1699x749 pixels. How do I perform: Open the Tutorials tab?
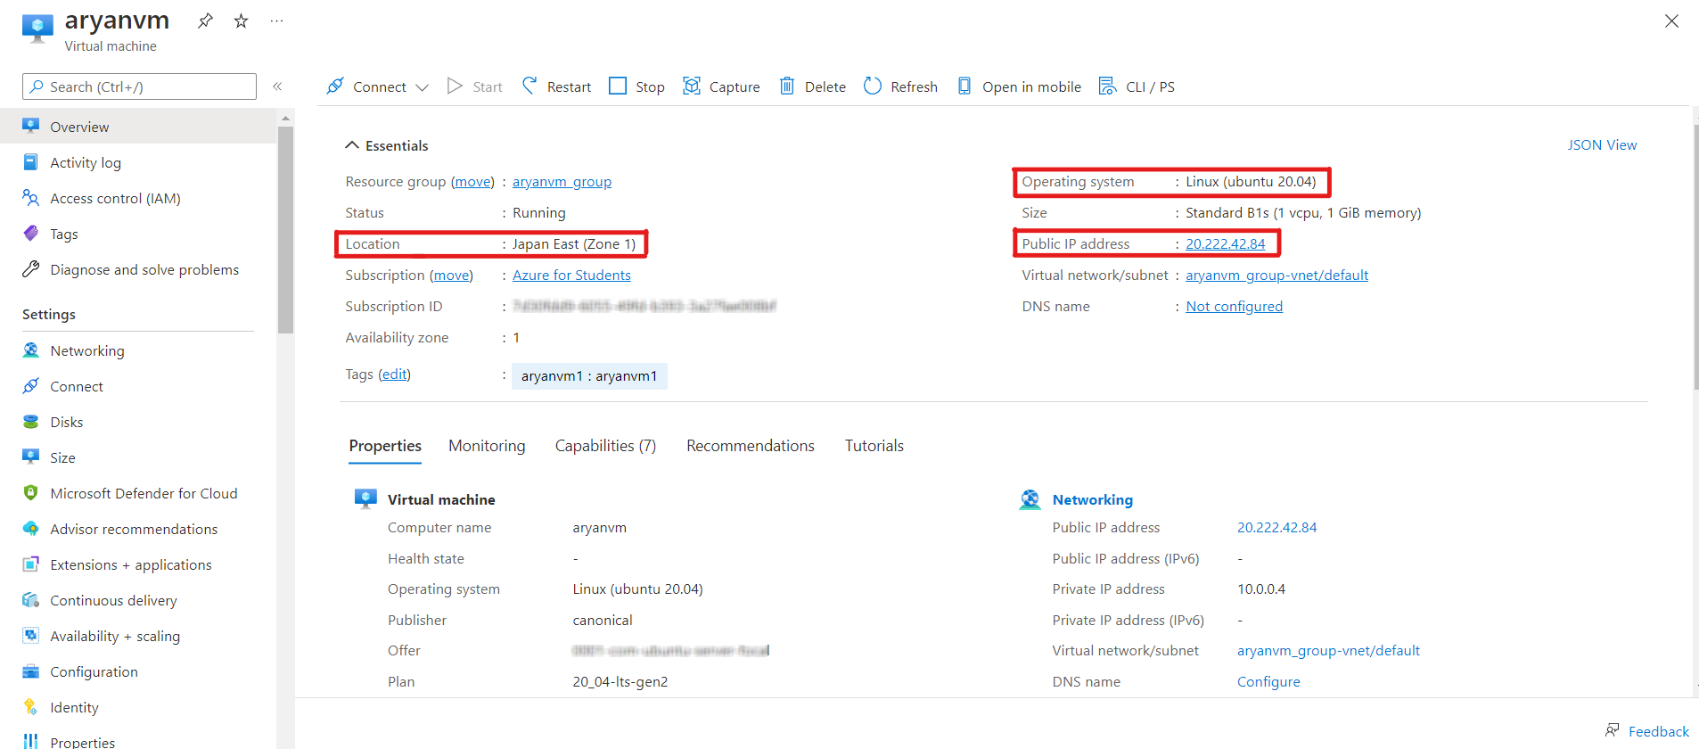pos(874,446)
